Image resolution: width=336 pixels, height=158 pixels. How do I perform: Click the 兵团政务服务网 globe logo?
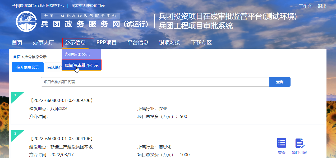click(26, 21)
